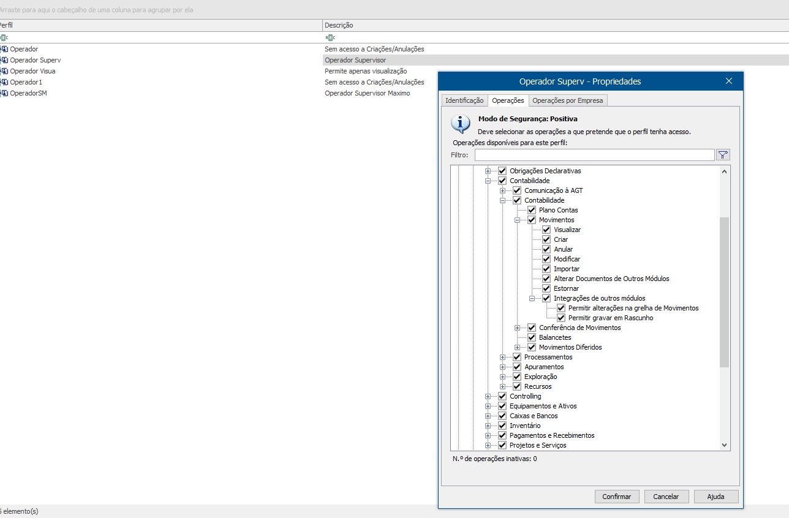Screen dimensions: 789x518
Task: Expand the Obrigações Declarativas node
Action: (488, 171)
